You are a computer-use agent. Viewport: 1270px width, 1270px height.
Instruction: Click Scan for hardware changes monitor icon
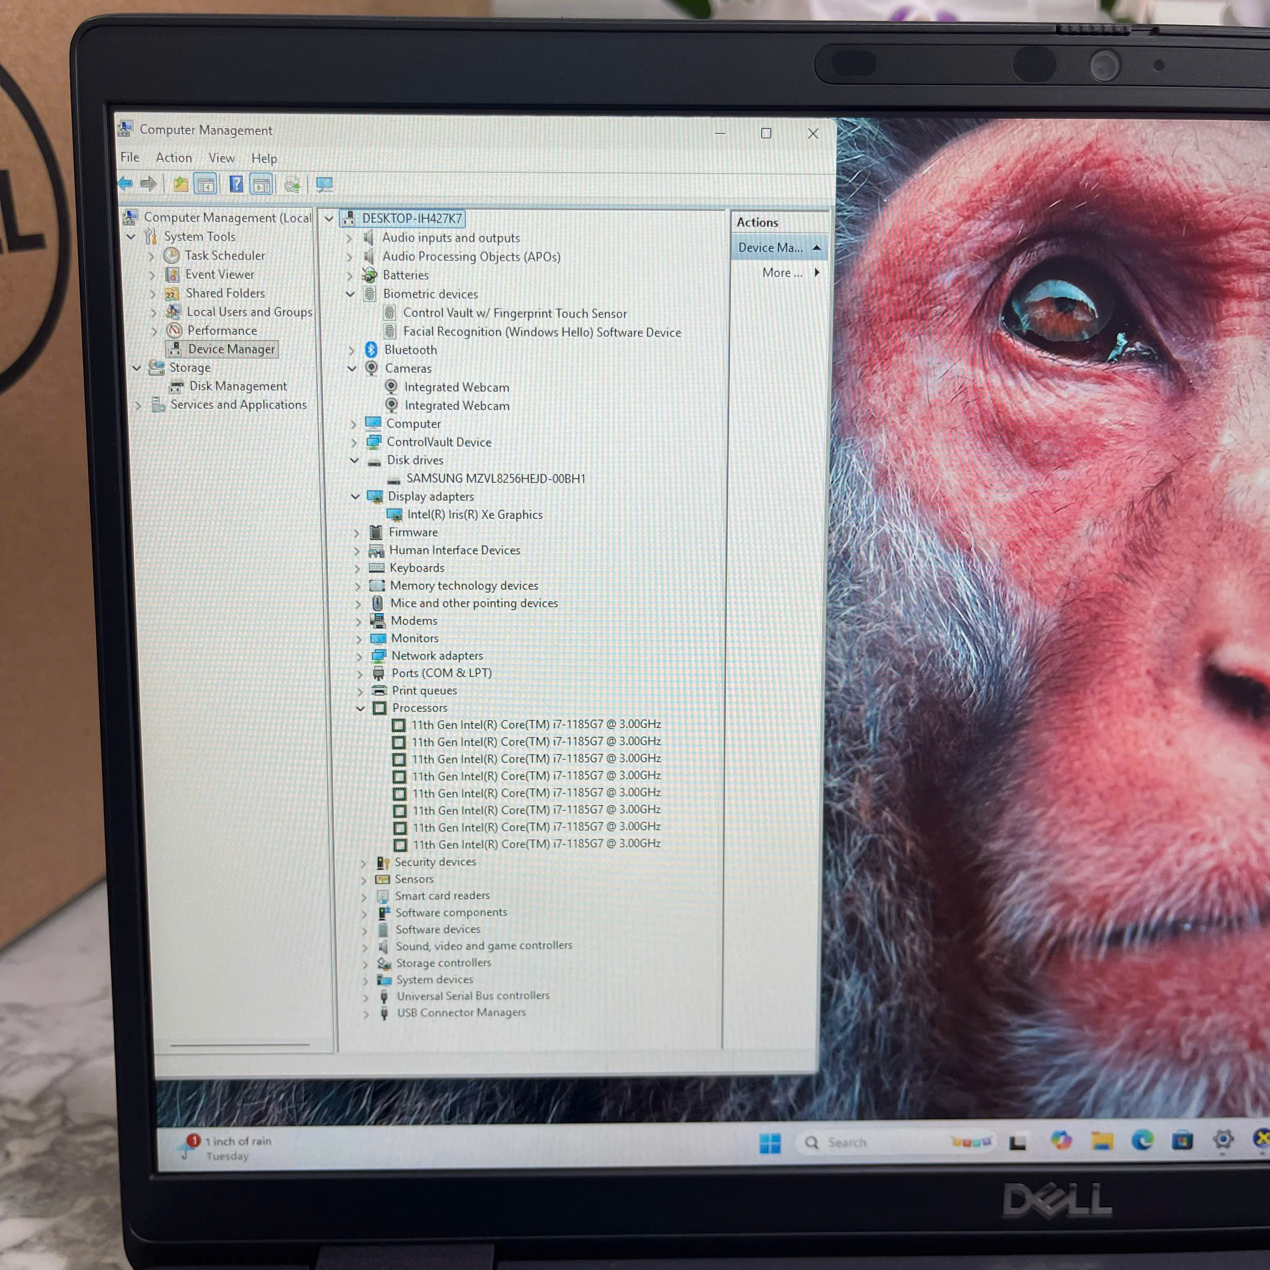coord(324,185)
